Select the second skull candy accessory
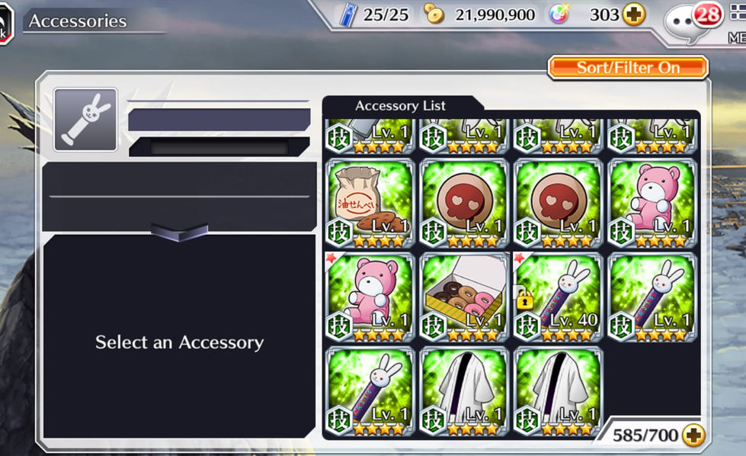The height and width of the screenshot is (456, 746). click(558, 204)
